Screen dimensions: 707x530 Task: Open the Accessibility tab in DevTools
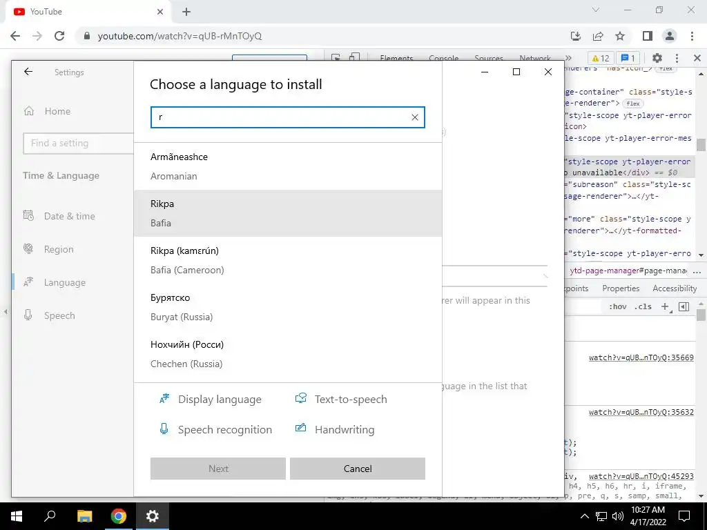[675, 288]
